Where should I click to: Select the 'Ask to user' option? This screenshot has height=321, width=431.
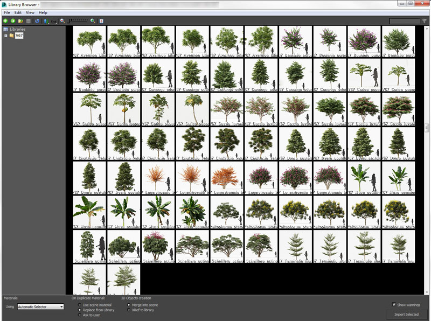[79, 315]
